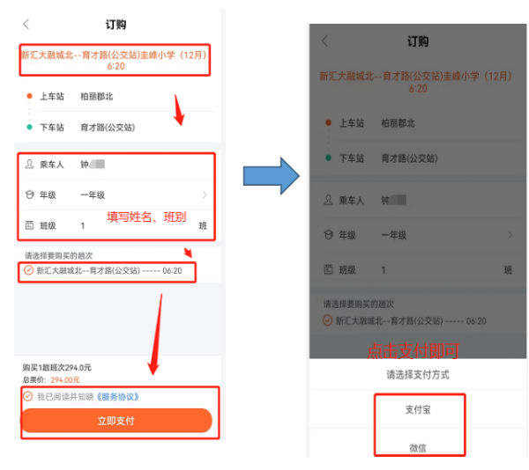Check the service agreement checkbox
This screenshot has width=529, height=470.
click(x=28, y=396)
